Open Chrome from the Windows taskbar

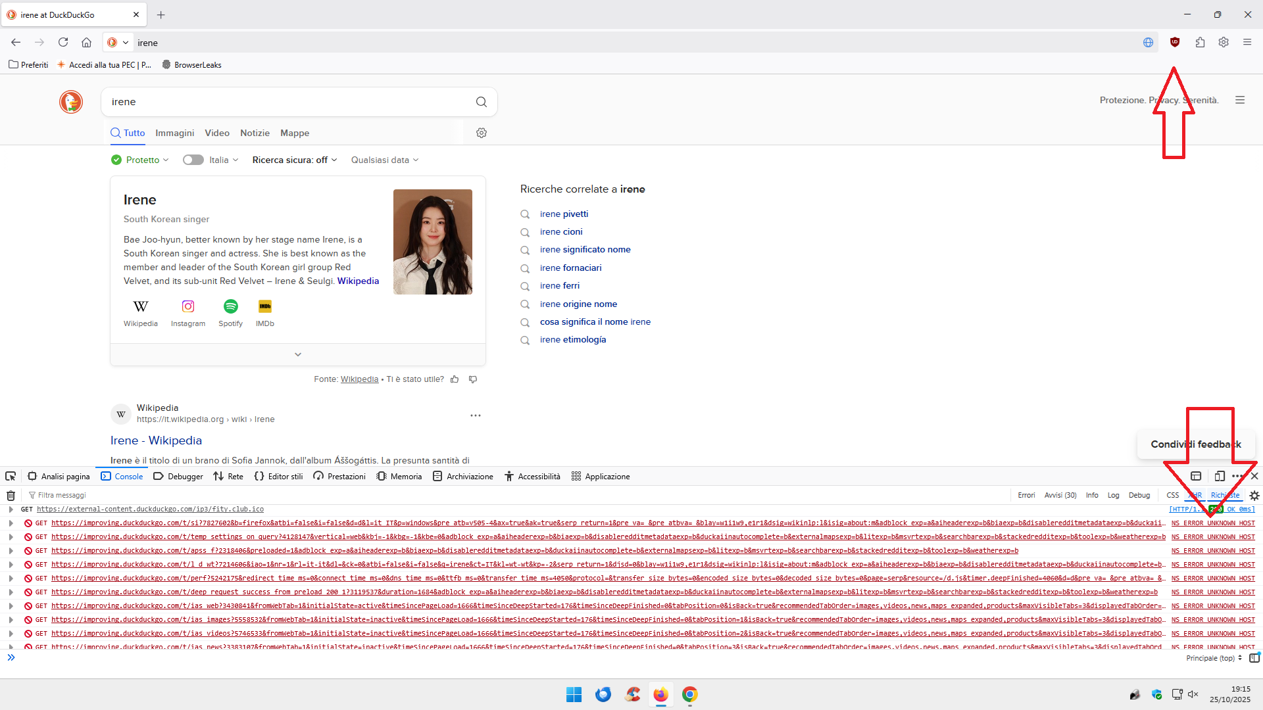click(689, 694)
